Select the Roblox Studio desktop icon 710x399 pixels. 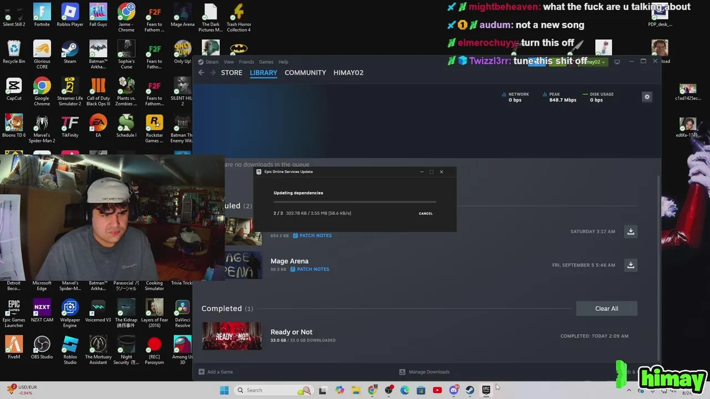click(x=70, y=350)
